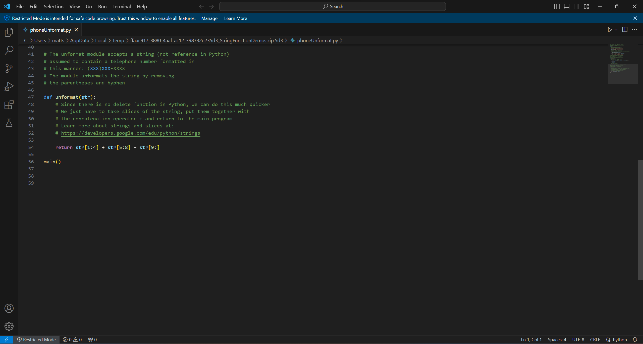643x344 pixels.
Task: Expand the Users breadcrumb segment
Action: tap(40, 40)
